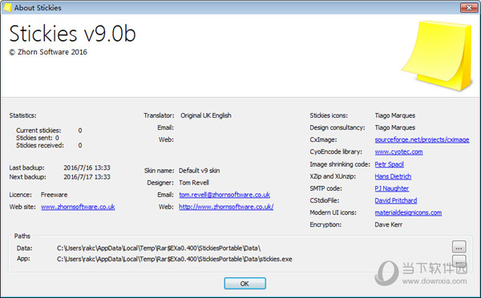Click the 'Statistics:' heading
Screen dimensions: 481x298
point(22,115)
